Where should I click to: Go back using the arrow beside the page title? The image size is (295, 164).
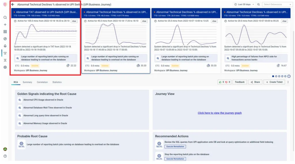(x=13, y=4)
